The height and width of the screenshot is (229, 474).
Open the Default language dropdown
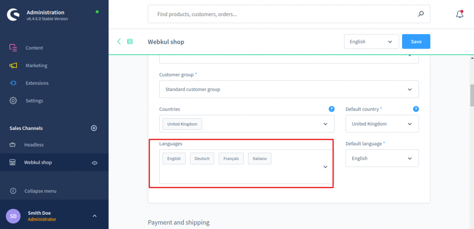click(x=382, y=158)
